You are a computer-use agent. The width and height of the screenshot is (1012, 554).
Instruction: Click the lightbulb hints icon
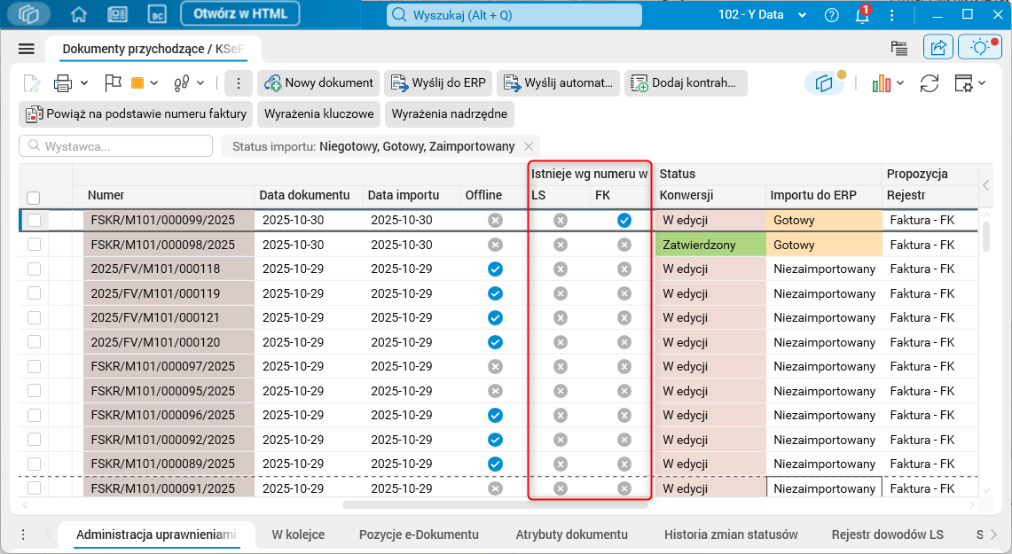click(x=980, y=47)
